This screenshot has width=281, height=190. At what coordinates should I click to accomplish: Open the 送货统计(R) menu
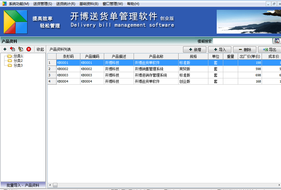(65, 4)
